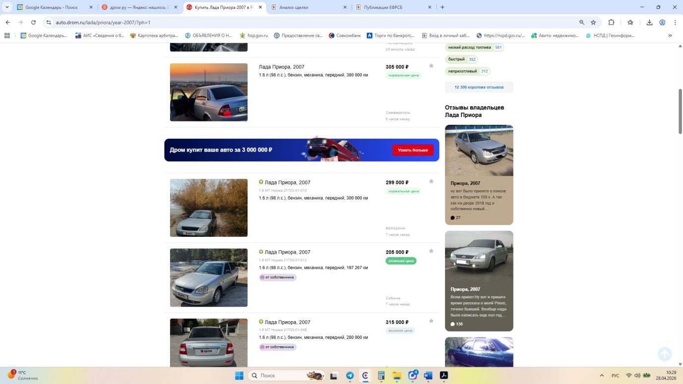This screenshot has width=683, height=384.
Task: Bookmark this page with the star icon
Action: 593,22
